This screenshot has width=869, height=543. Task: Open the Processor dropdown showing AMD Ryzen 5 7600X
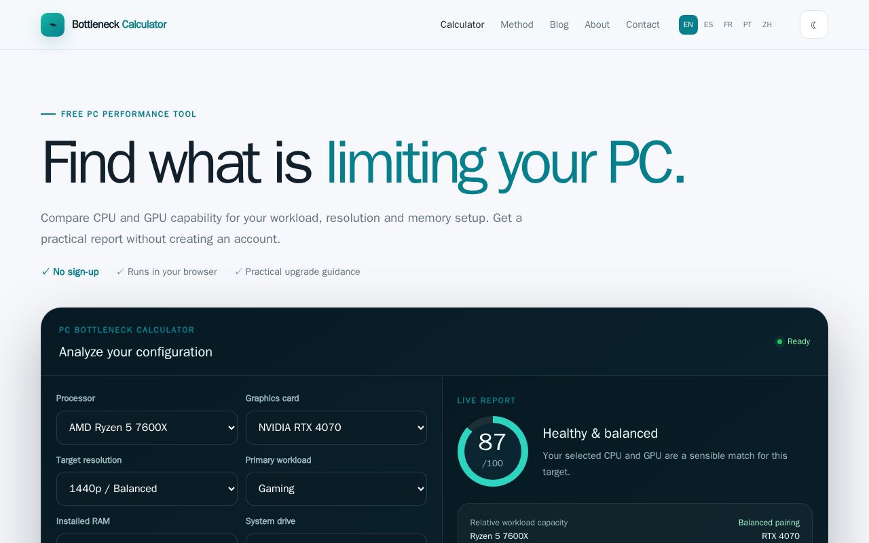pyautogui.click(x=147, y=428)
